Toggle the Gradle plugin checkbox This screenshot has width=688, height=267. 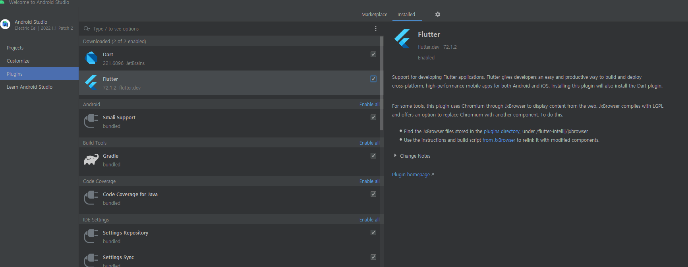point(373,156)
